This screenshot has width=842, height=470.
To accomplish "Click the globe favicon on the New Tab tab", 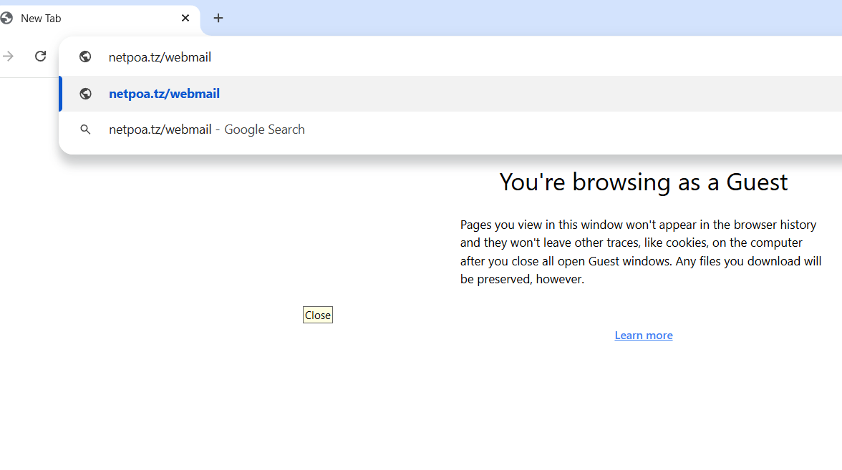I will coord(7,18).
